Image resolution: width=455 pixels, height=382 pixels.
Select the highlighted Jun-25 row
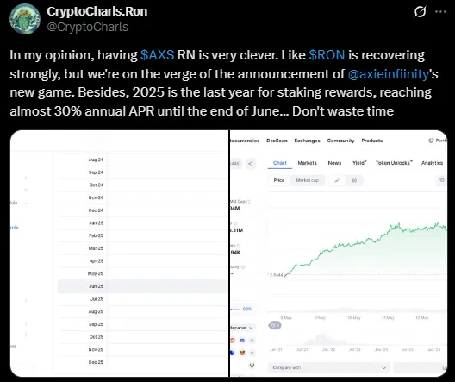[142, 286]
